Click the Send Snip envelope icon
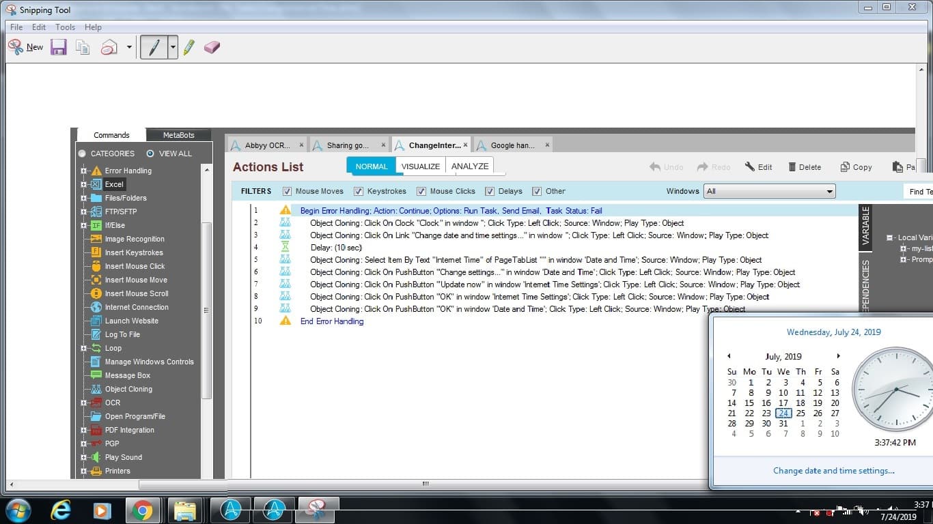 109,47
